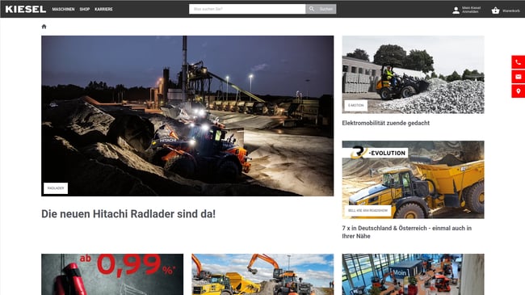Click the red email contact icon

point(518,77)
